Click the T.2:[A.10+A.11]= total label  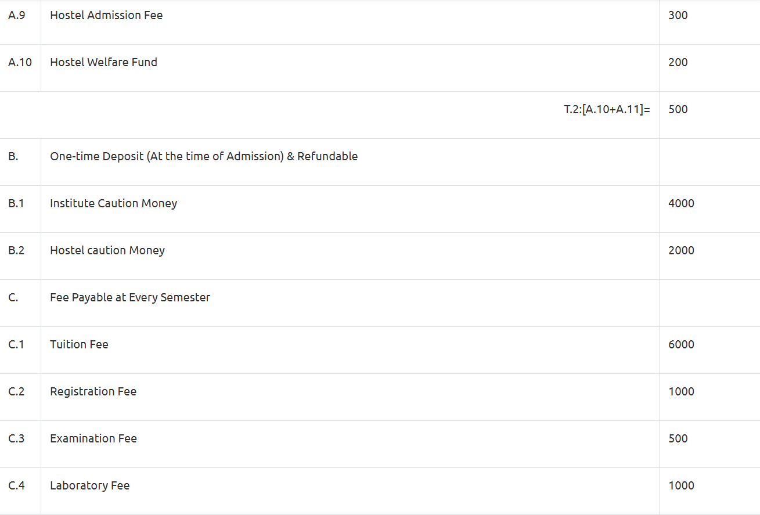(607, 110)
